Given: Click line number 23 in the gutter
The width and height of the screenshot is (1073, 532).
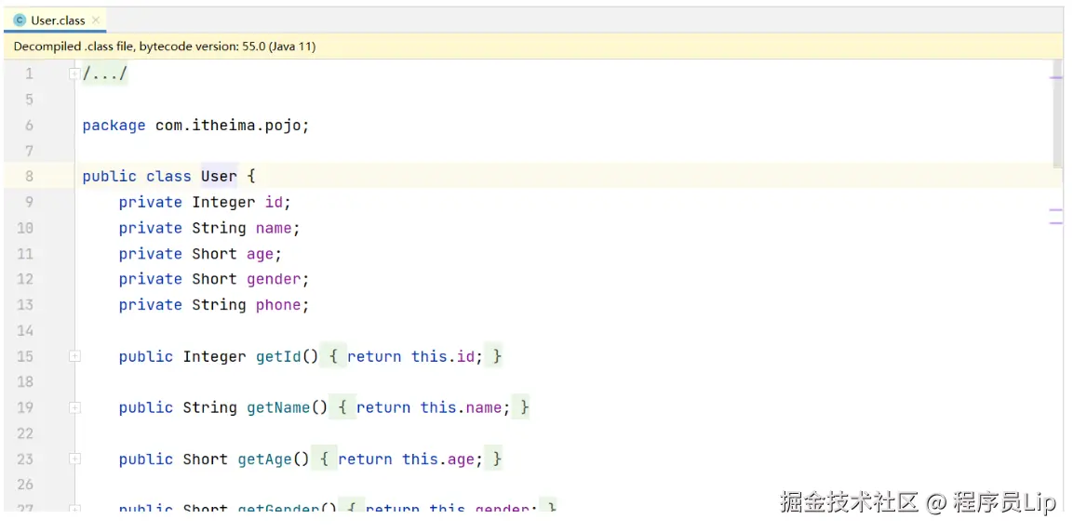Looking at the screenshot, I should point(25,459).
